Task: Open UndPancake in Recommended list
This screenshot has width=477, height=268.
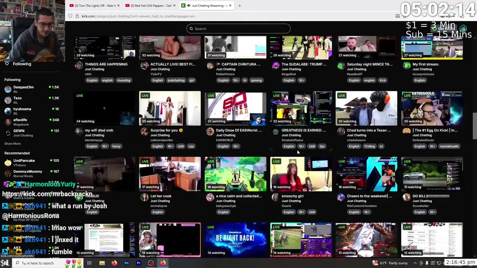Action: [32, 162]
